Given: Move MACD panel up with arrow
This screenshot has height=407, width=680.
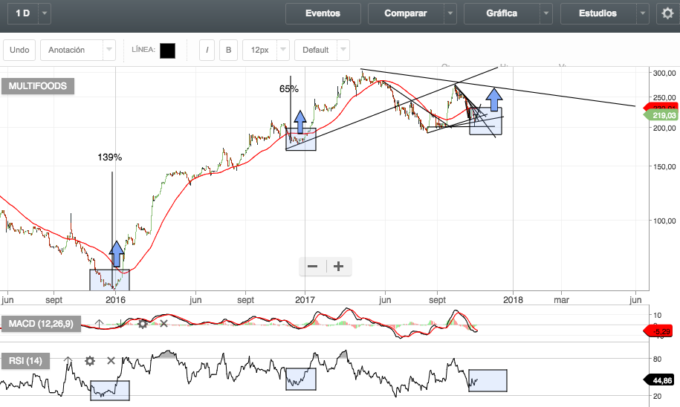Looking at the screenshot, I should tap(99, 323).
